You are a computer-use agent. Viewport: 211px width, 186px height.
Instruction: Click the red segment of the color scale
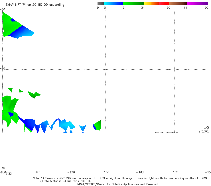pyautogui.click(x=164, y=3)
